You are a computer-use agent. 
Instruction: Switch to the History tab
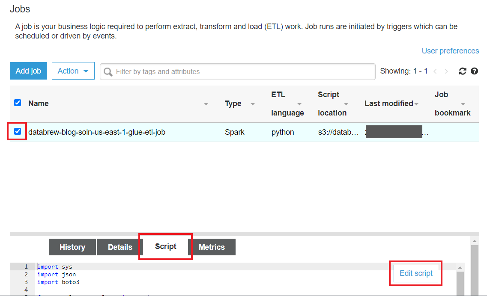(72, 247)
